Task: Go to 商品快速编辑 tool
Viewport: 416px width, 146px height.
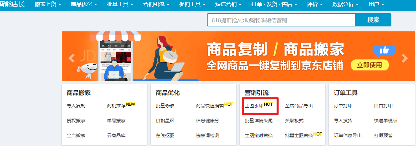Action: pos(214,105)
